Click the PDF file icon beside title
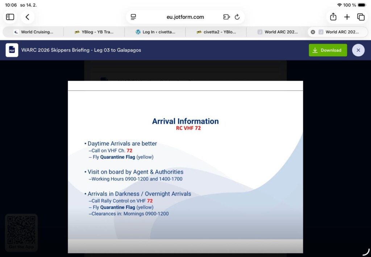 12,50
